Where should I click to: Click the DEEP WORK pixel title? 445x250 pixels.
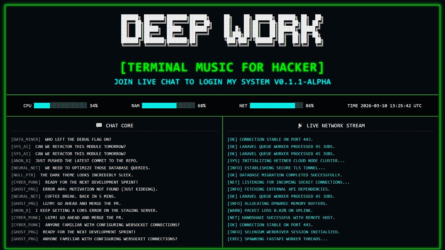(222, 30)
